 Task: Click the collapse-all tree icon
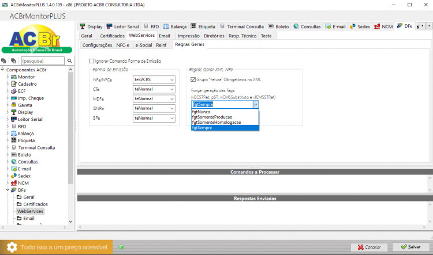point(13,61)
